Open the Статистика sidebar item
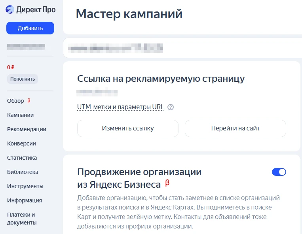 click(x=22, y=158)
